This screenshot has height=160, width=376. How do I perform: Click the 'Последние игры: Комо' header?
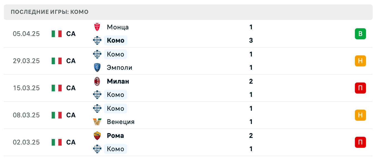click(50, 12)
